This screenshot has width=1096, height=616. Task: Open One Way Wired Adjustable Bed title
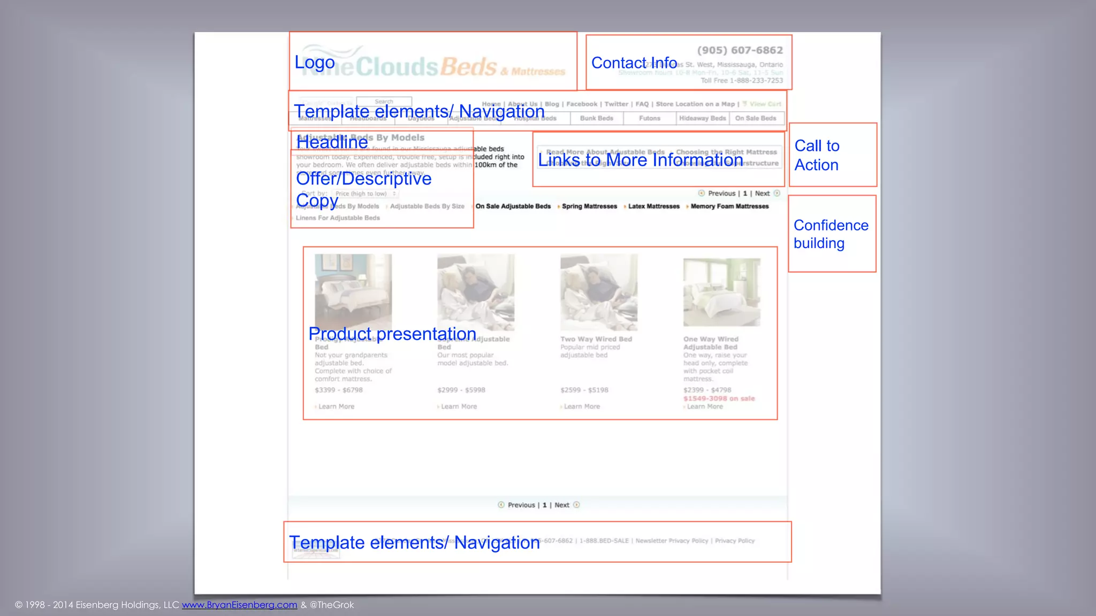(711, 343)
